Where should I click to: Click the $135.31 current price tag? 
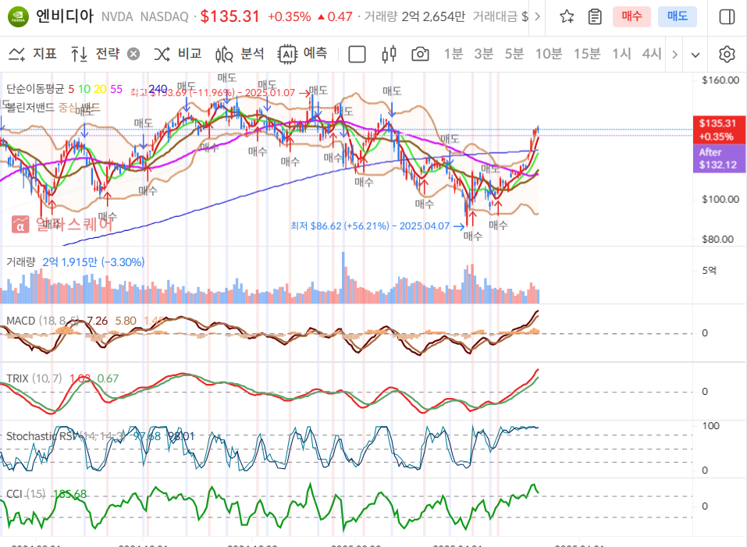pyautogui.click(x=719, y=130)
